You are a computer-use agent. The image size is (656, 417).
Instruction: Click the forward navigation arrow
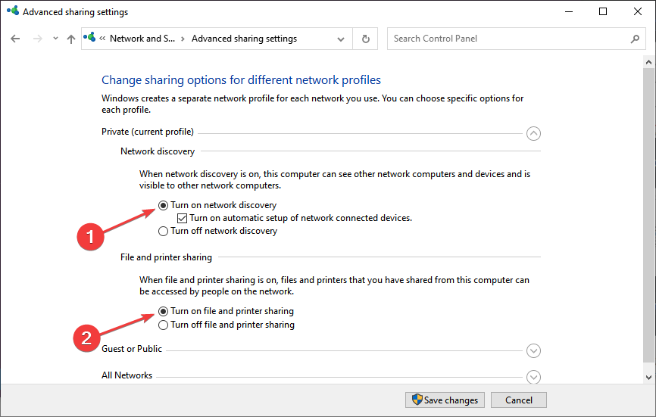38,39
